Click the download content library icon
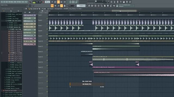Image resolution: width=174 pixels, height=97 pixels. pos(117,6)
